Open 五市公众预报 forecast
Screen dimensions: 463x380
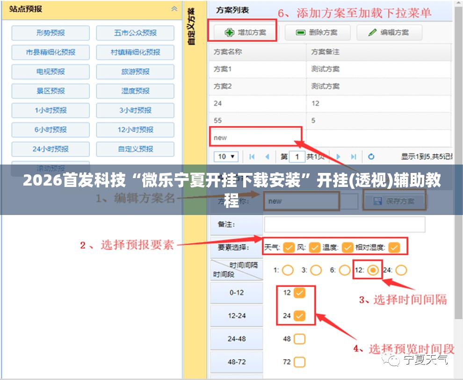pos(135,33)
